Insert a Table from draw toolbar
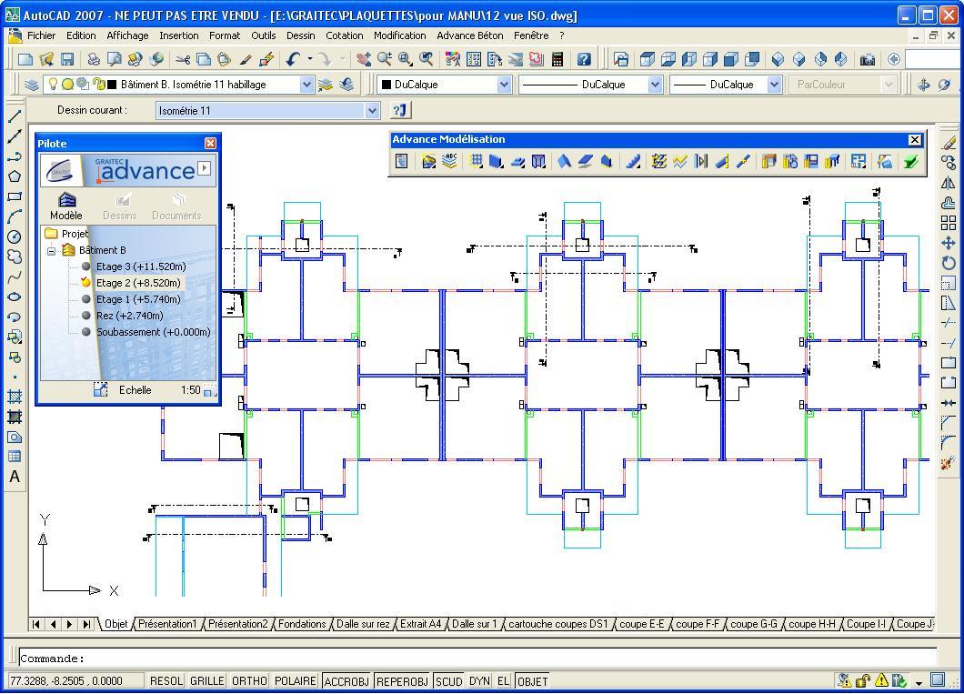 [x=15, y=456]
